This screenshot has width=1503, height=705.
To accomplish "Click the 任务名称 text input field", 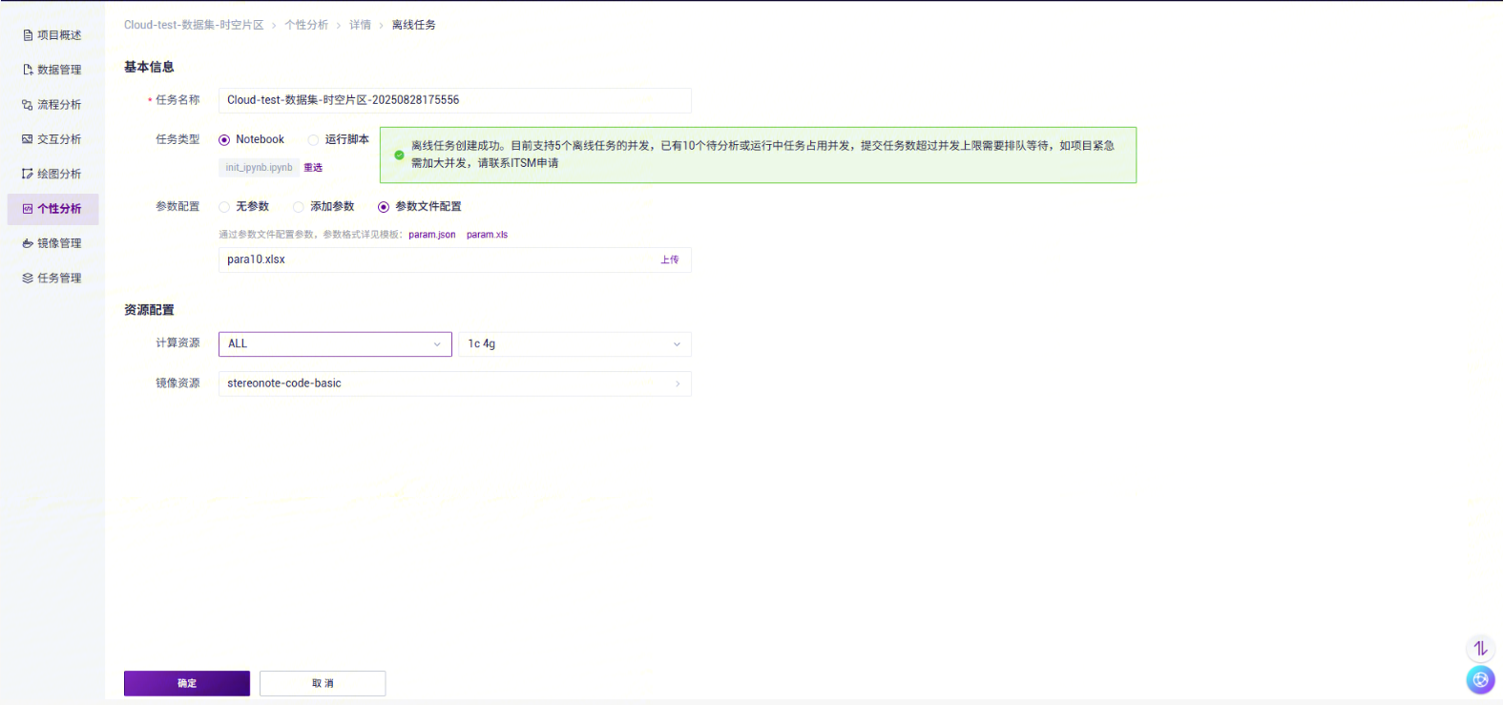I will (454, 100).
